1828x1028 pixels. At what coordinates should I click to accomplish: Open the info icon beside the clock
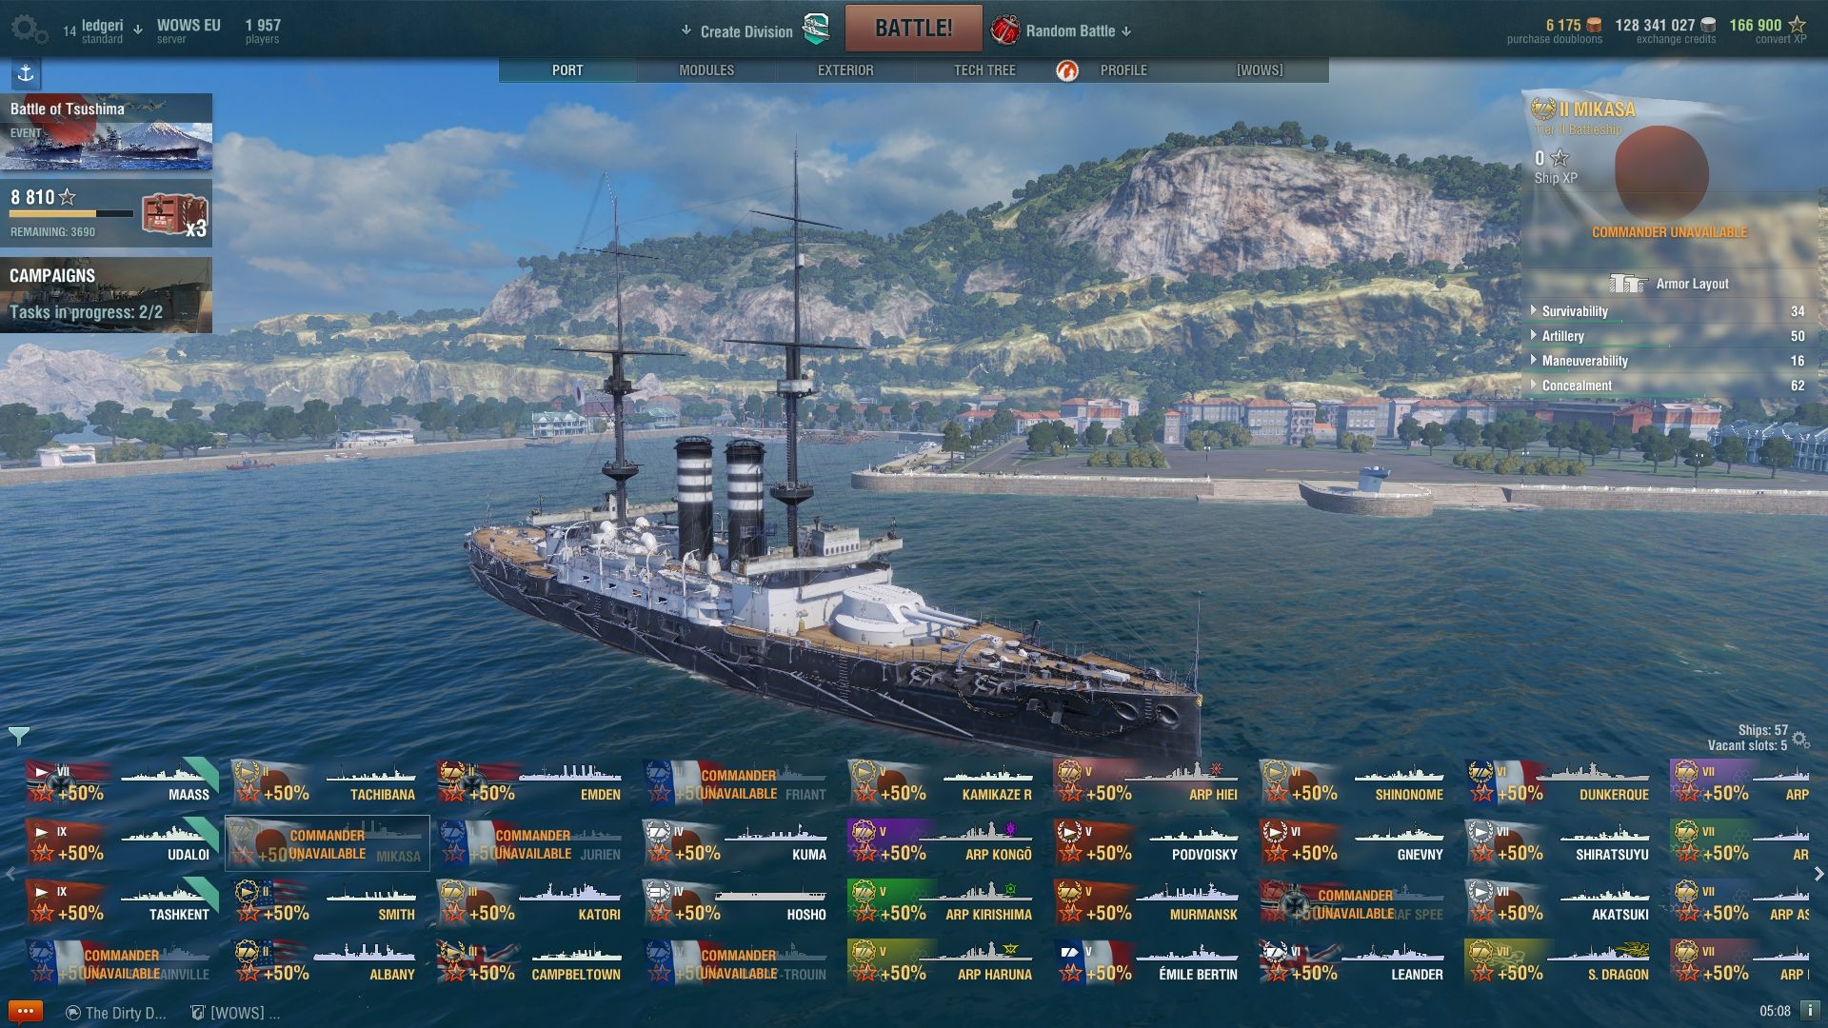pyautogui.click(x=1810, y=1011)
